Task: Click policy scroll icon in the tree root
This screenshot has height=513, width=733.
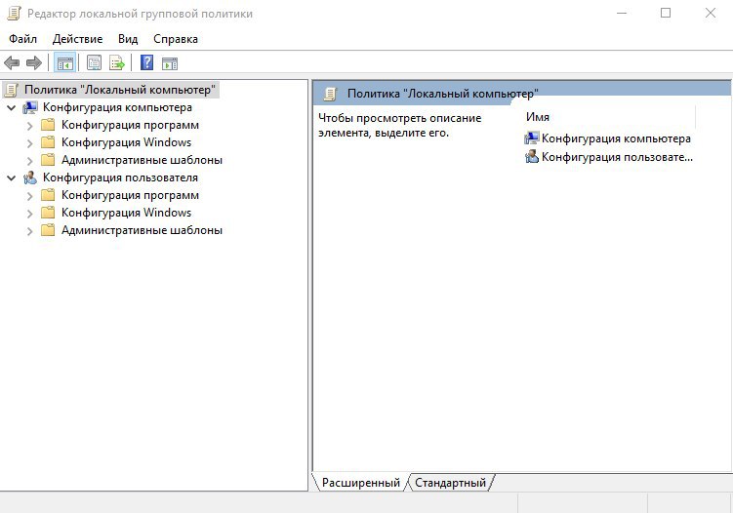Action: click(11, 90)
